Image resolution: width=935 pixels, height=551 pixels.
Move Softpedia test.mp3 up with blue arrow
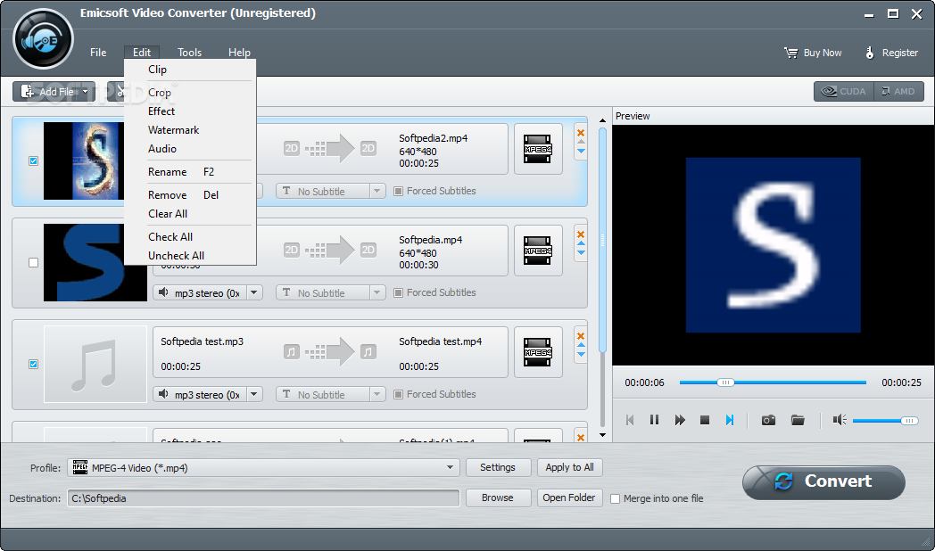click(x=581, y=345)
